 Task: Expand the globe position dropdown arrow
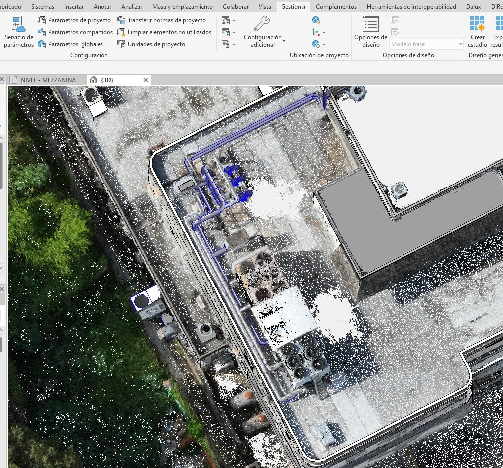pyautogui.click(x=324, y=44)
